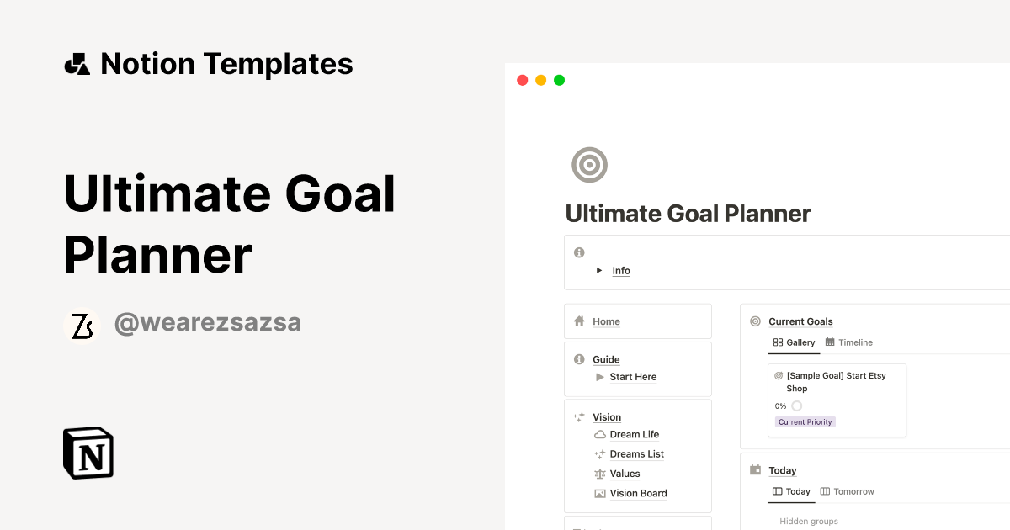Open the Dreams List page
This screenshot has height=530, width=1010.
click(x=635, y=453)
